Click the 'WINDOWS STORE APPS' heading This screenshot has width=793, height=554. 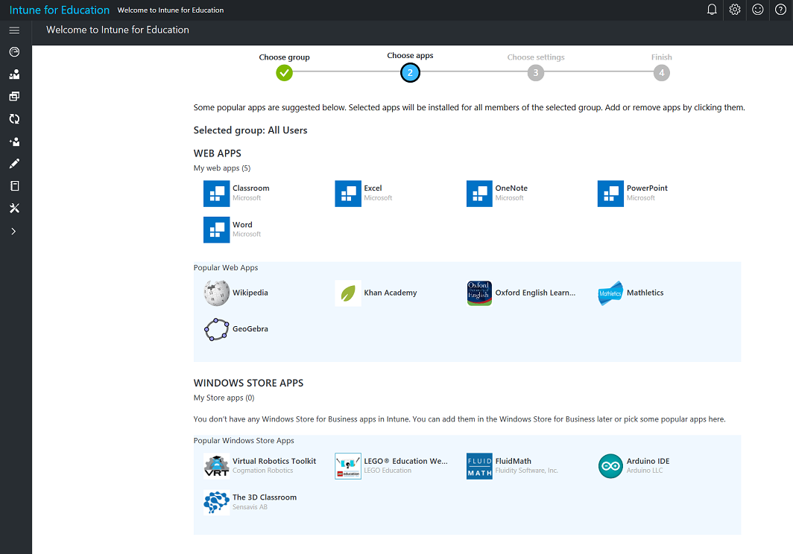pos(248,383)
